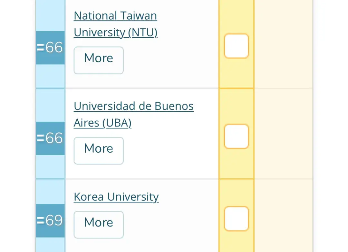
Task: Click the equals sign in the =69 badge
Action: pos(40,221)
